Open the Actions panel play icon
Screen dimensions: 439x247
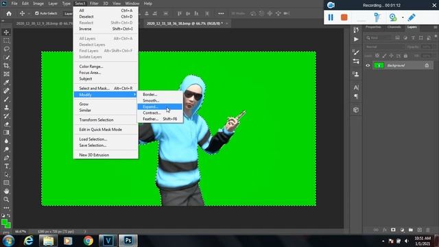356,39
